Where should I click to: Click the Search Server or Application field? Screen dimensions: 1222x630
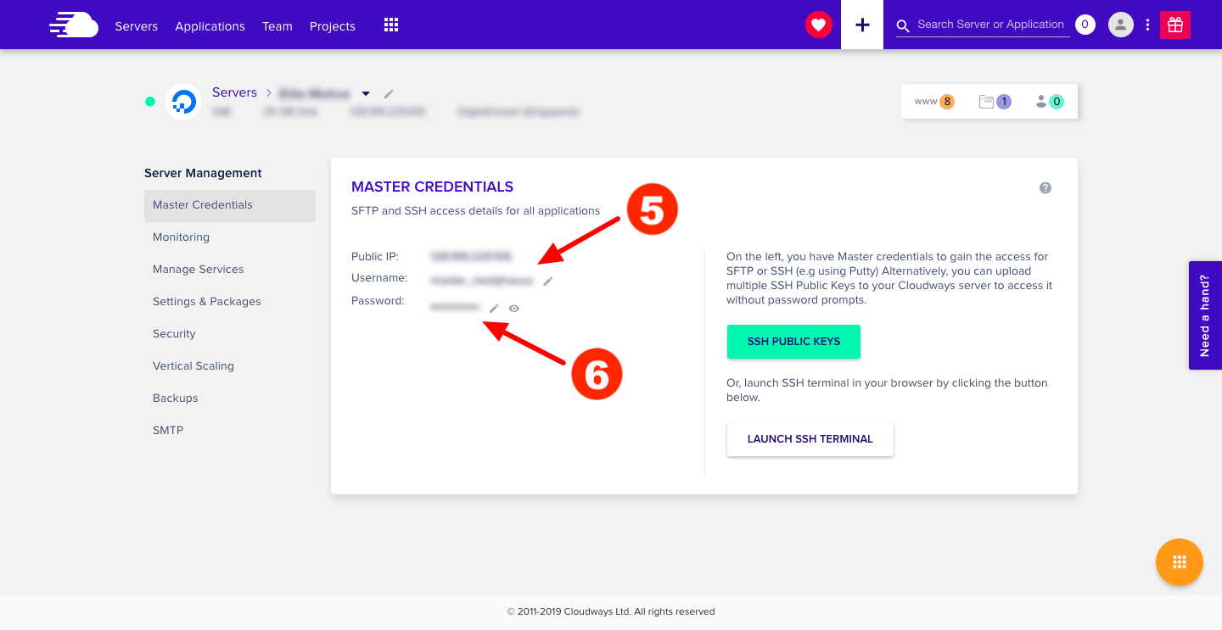(x=990, y=25)
